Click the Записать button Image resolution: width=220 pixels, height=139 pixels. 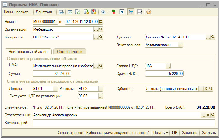pos(189,133)
